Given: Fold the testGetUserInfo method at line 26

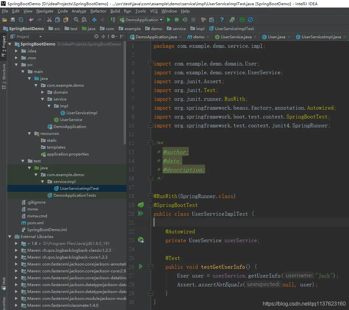Looking at the screenshot, I should (x=151, y=267).
